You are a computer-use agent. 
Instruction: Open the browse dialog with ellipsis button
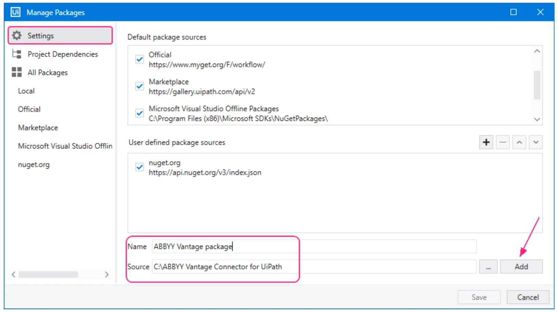[x=488, y=266]
